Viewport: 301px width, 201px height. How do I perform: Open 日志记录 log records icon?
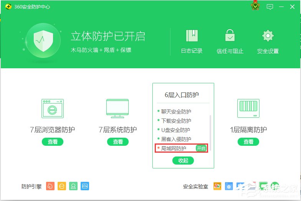coord(192,36)
